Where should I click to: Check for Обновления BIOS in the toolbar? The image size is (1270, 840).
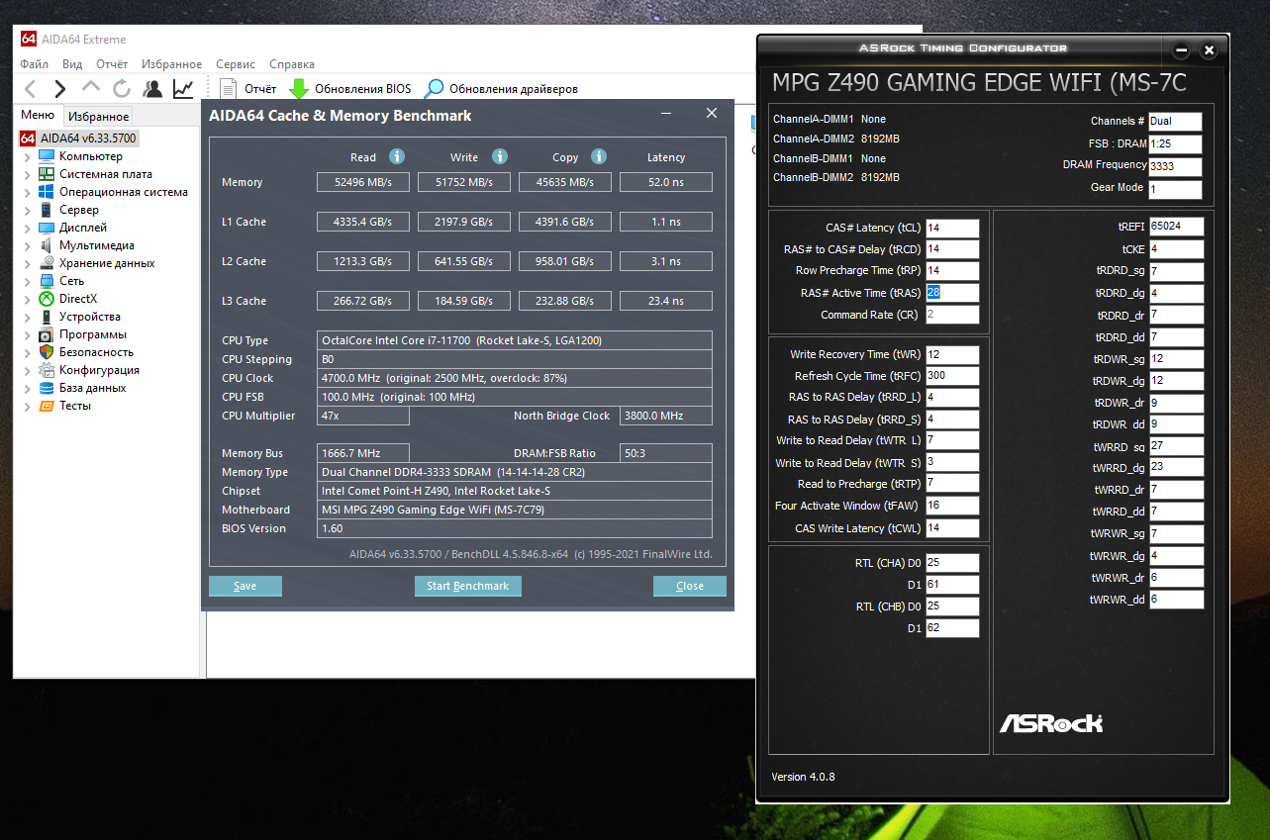click(x=349, y=89)
